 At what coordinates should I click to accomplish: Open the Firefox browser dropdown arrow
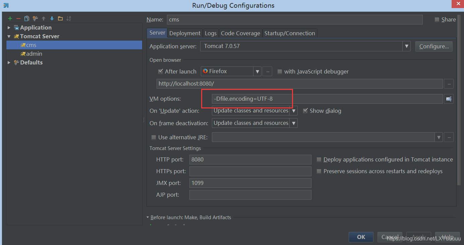(257, 71)
